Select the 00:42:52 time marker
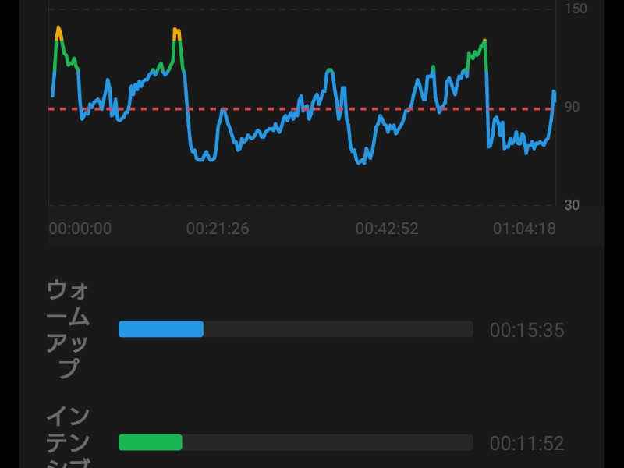Screen dimensions: 624x468 pos(387,229)
